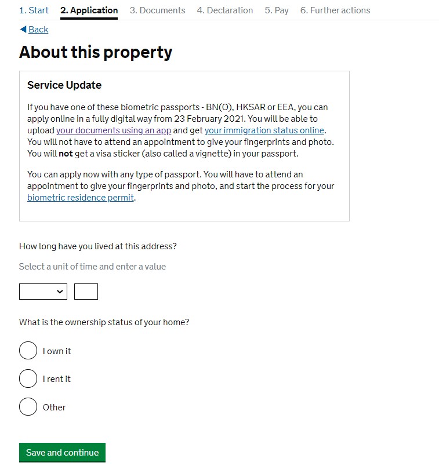Screen dimensions: 439x473
Task: Click the time value input field
Action: point(86,292)
